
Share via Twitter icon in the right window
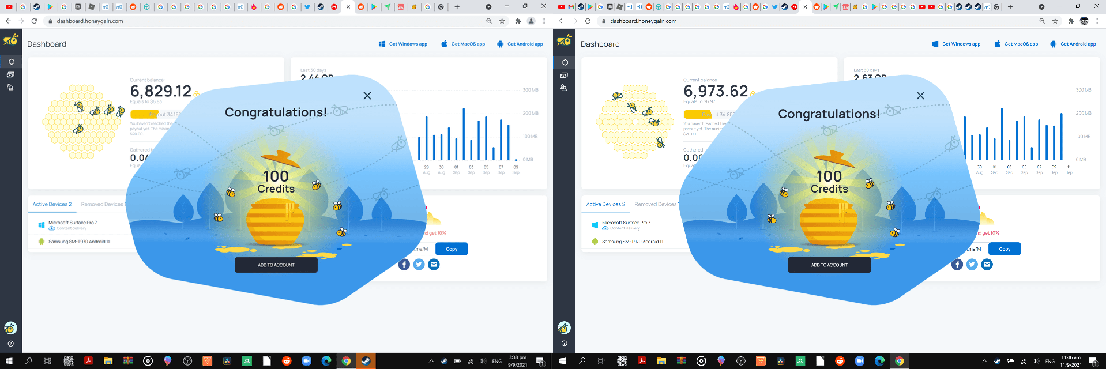972,265
